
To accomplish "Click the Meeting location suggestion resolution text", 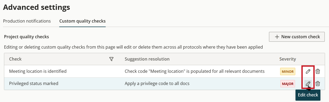I will 195,71.
